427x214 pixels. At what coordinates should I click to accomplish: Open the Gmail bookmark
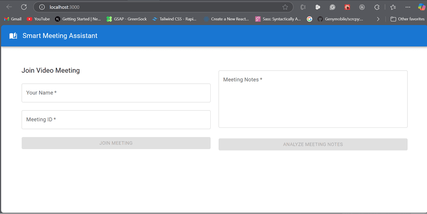click(x=12, y=19)
